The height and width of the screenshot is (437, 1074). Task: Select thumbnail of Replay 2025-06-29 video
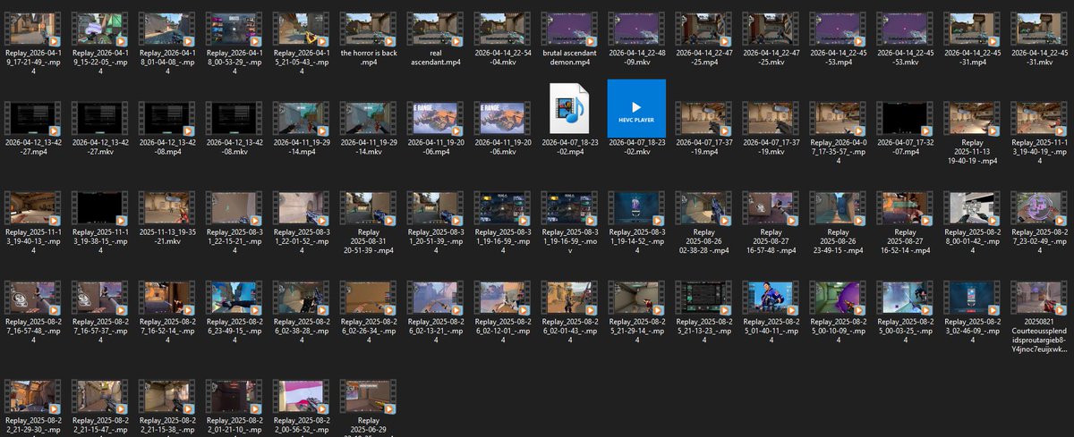[x=368, y=396]
